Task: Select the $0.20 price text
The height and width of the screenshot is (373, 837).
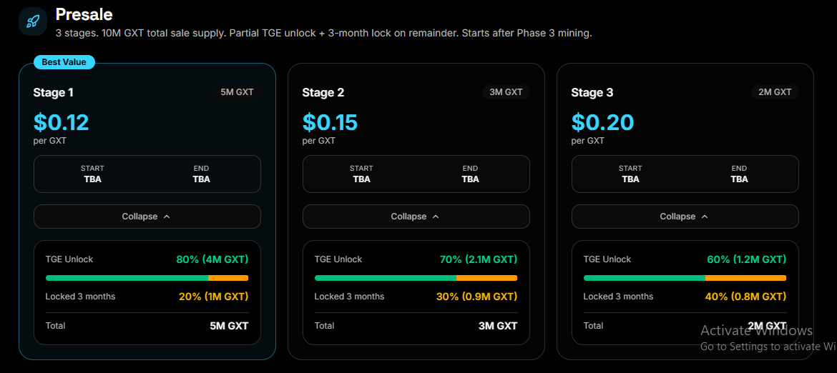Action: tap(602, 123)
